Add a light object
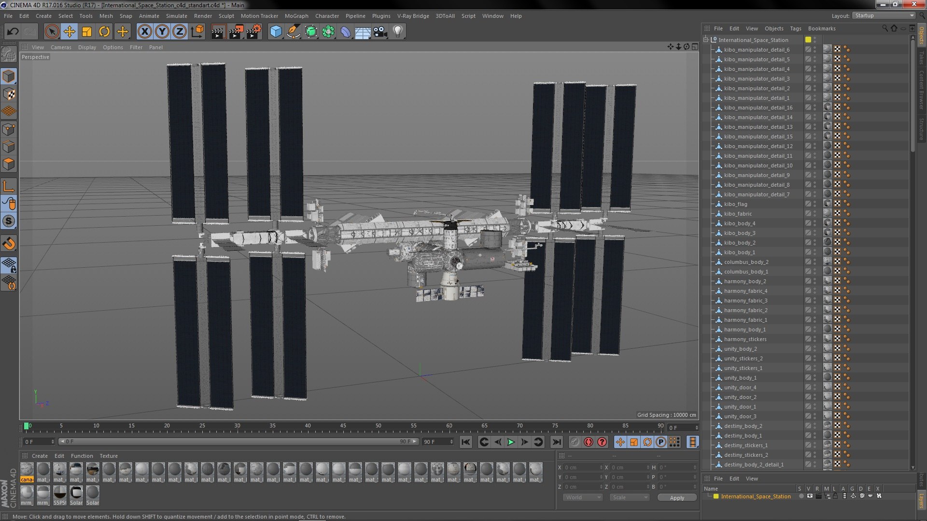Screen dimensions: 927x521 [398, 32]
